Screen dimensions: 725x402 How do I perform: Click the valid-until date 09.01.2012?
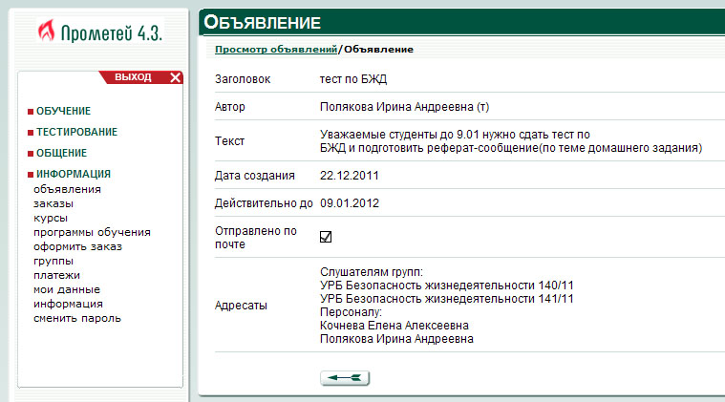tap(349, 203)
